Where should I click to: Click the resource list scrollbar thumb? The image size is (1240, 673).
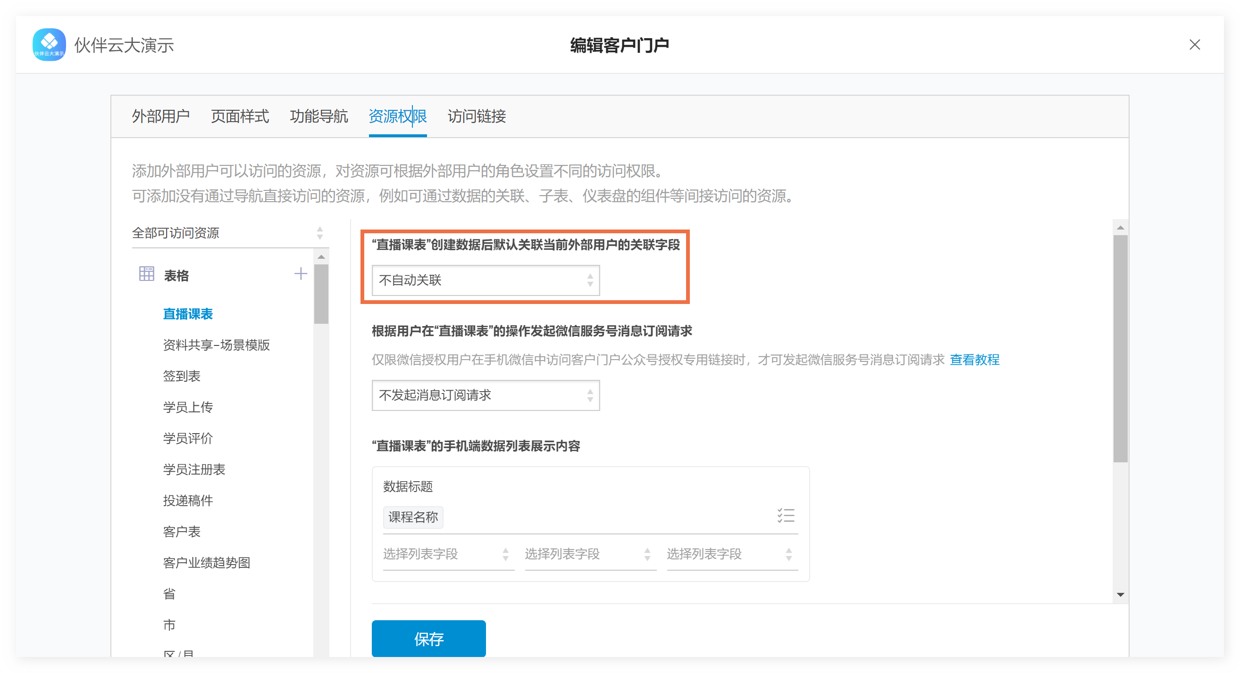(x=321, y=294)
